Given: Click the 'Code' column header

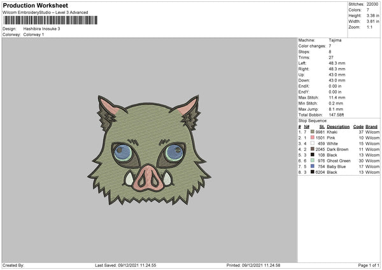Looking at the screenshot, I should 358,127.
